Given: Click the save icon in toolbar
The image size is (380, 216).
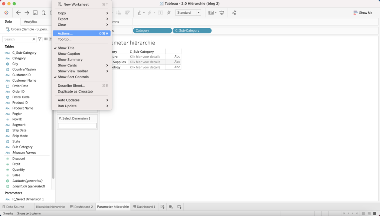Looking at the screenshot, I should [x=35, y=13].
